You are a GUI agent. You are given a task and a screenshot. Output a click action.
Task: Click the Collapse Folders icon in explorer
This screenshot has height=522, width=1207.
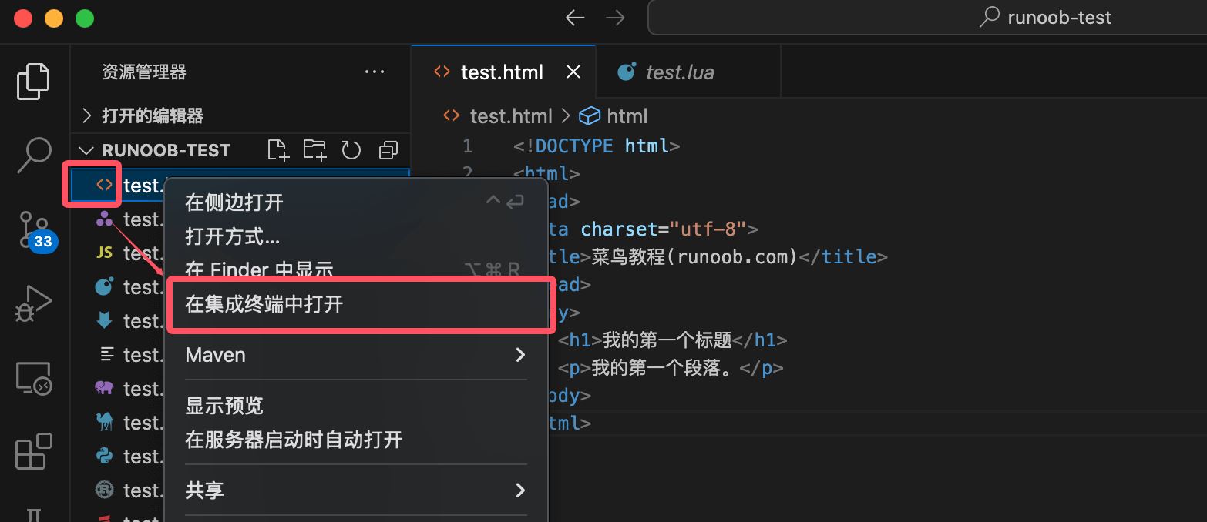pyautogui.click(x=388, y=149)
